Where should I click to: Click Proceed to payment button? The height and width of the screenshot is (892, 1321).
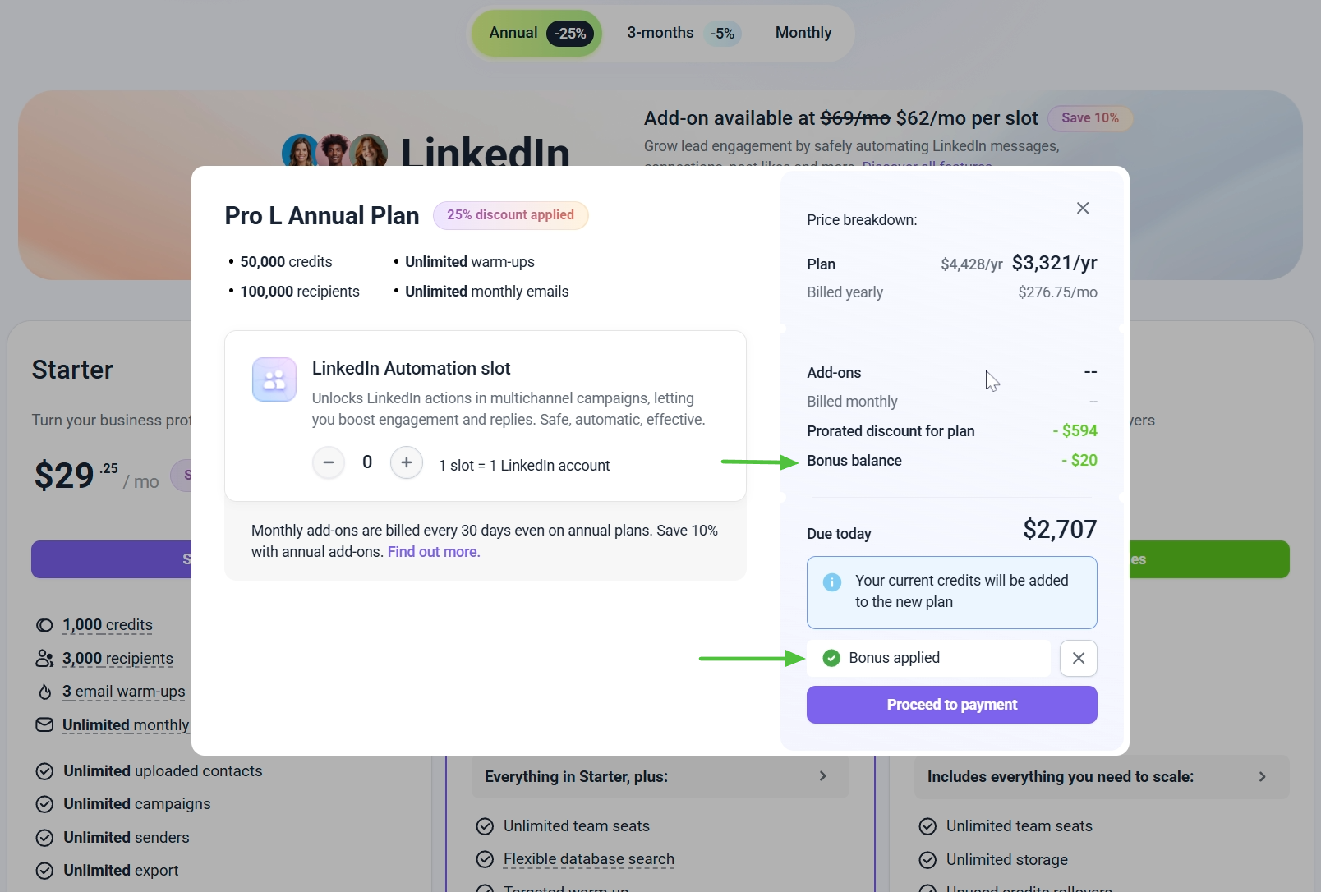(952, 705)
